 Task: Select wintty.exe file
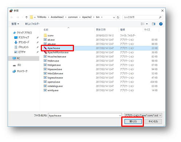click(x=53, y=90)
